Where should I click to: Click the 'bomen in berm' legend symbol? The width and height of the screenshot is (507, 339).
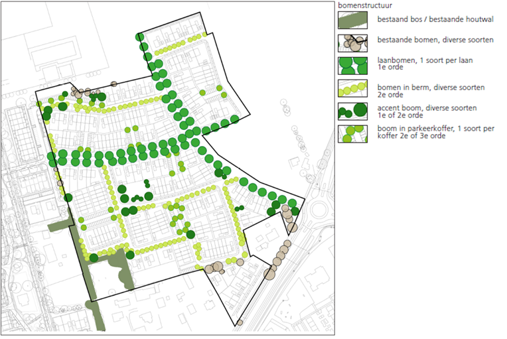coord(353,88)
